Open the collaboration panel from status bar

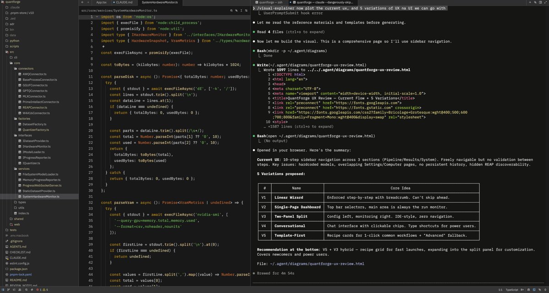(x=20, y=289)
